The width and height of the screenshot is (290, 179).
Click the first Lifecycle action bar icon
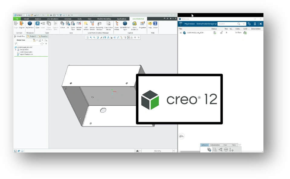point(209,150)
